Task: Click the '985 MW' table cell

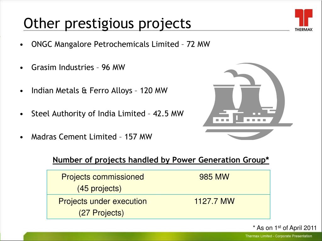Action: pyautogui.click(x=214, y=182)
